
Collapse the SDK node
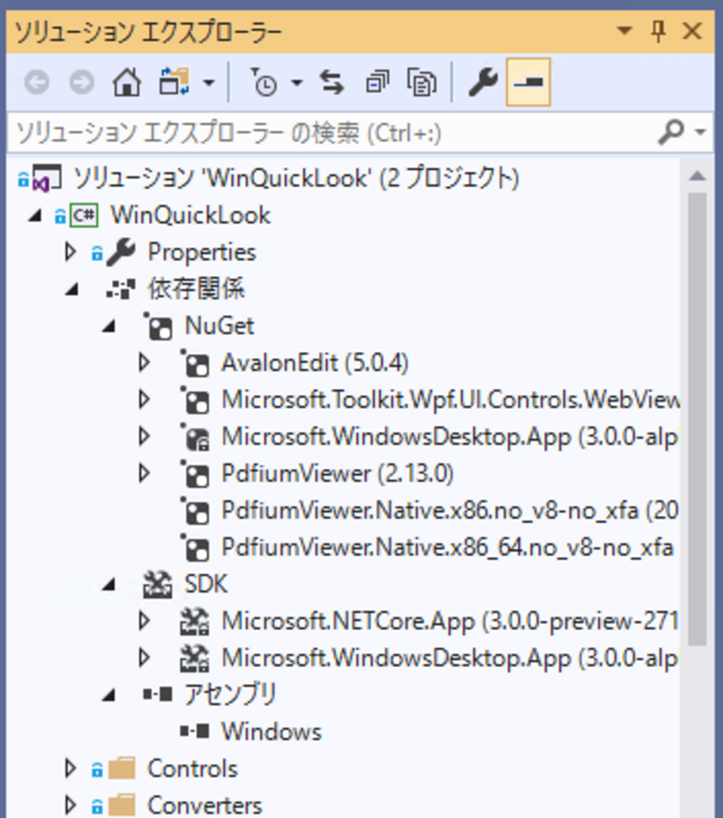click(x=108, y=585)
